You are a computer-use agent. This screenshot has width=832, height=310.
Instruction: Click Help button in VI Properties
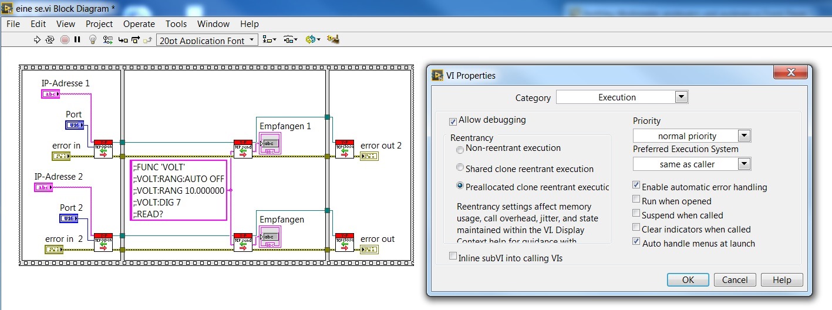tap(782, 279)
